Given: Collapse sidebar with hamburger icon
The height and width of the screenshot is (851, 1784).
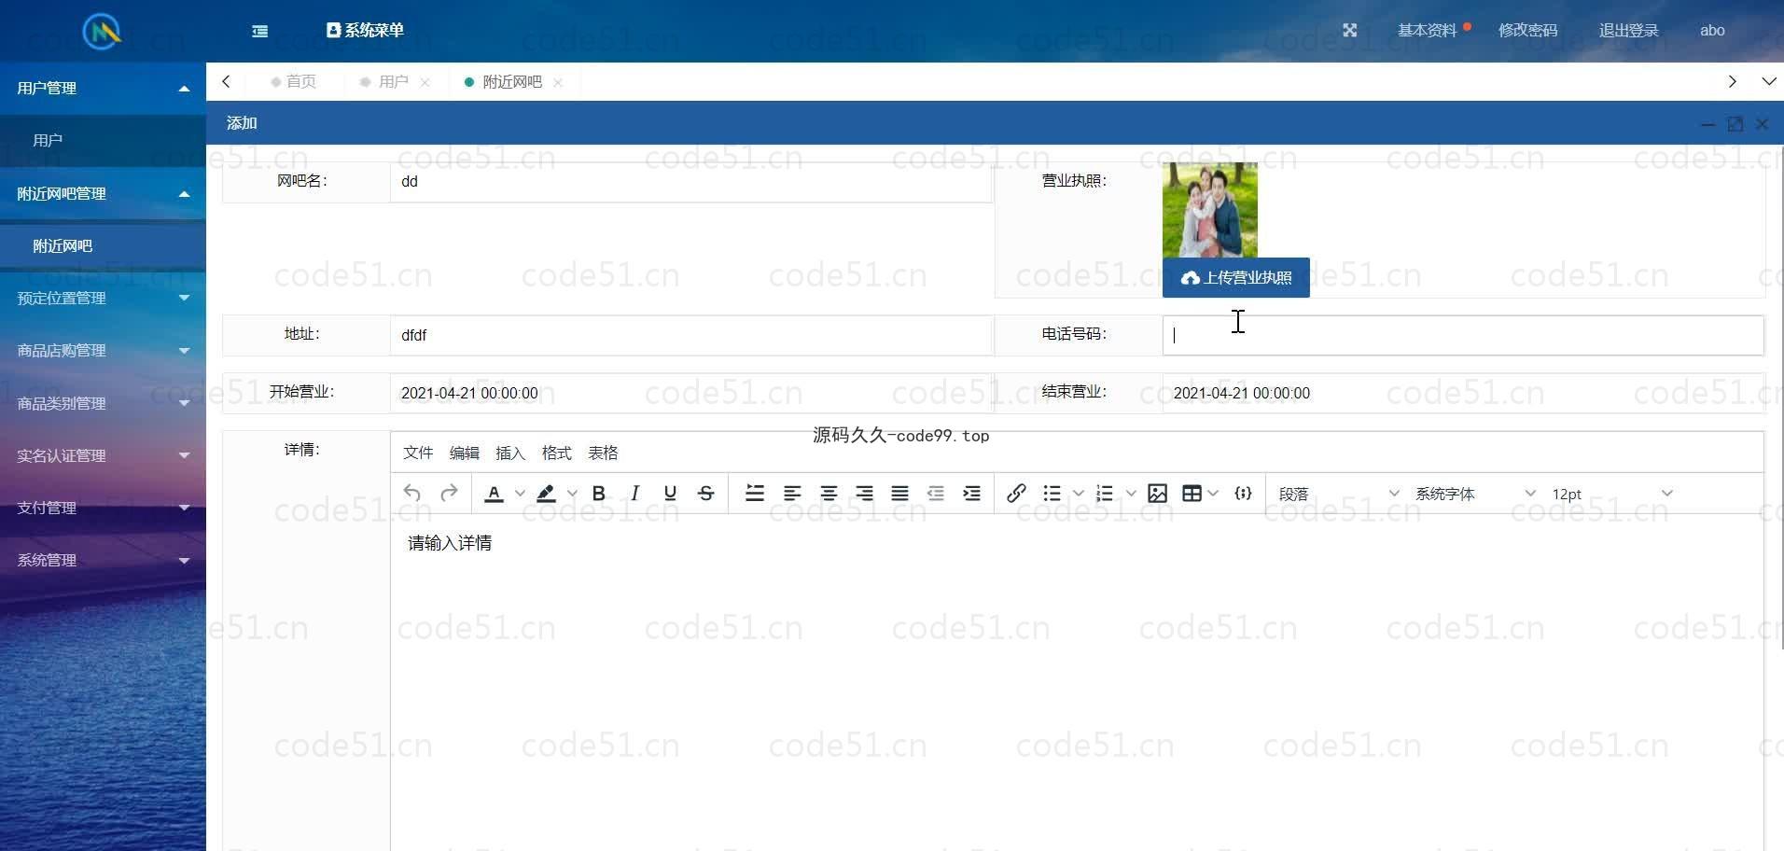Looking at the screenshot, I should click(x=260, y=31).
